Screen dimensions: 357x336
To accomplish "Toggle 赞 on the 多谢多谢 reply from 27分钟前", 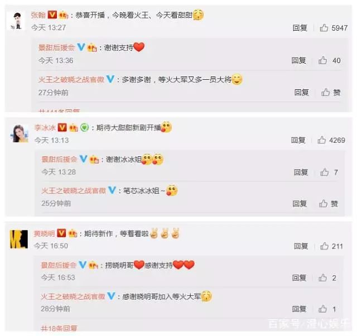I will tap(331, 92).
